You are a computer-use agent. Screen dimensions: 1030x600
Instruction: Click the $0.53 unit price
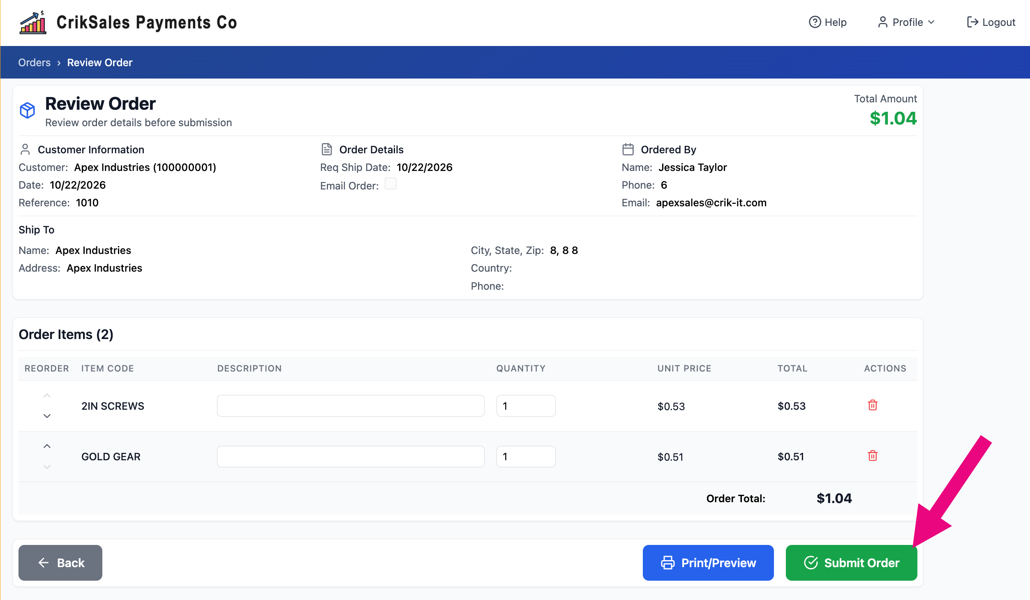click(x=671, y=406)
